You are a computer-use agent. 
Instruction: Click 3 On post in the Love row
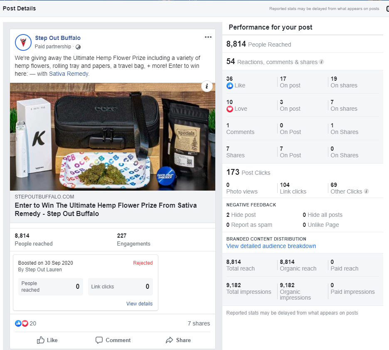[x=290, y=106]
